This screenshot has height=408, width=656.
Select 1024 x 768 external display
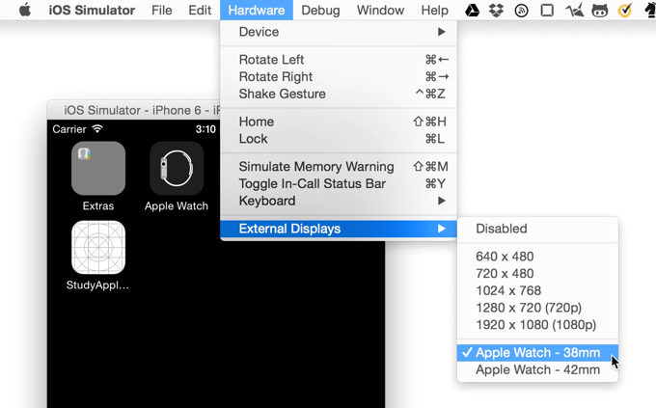(537, 290)
